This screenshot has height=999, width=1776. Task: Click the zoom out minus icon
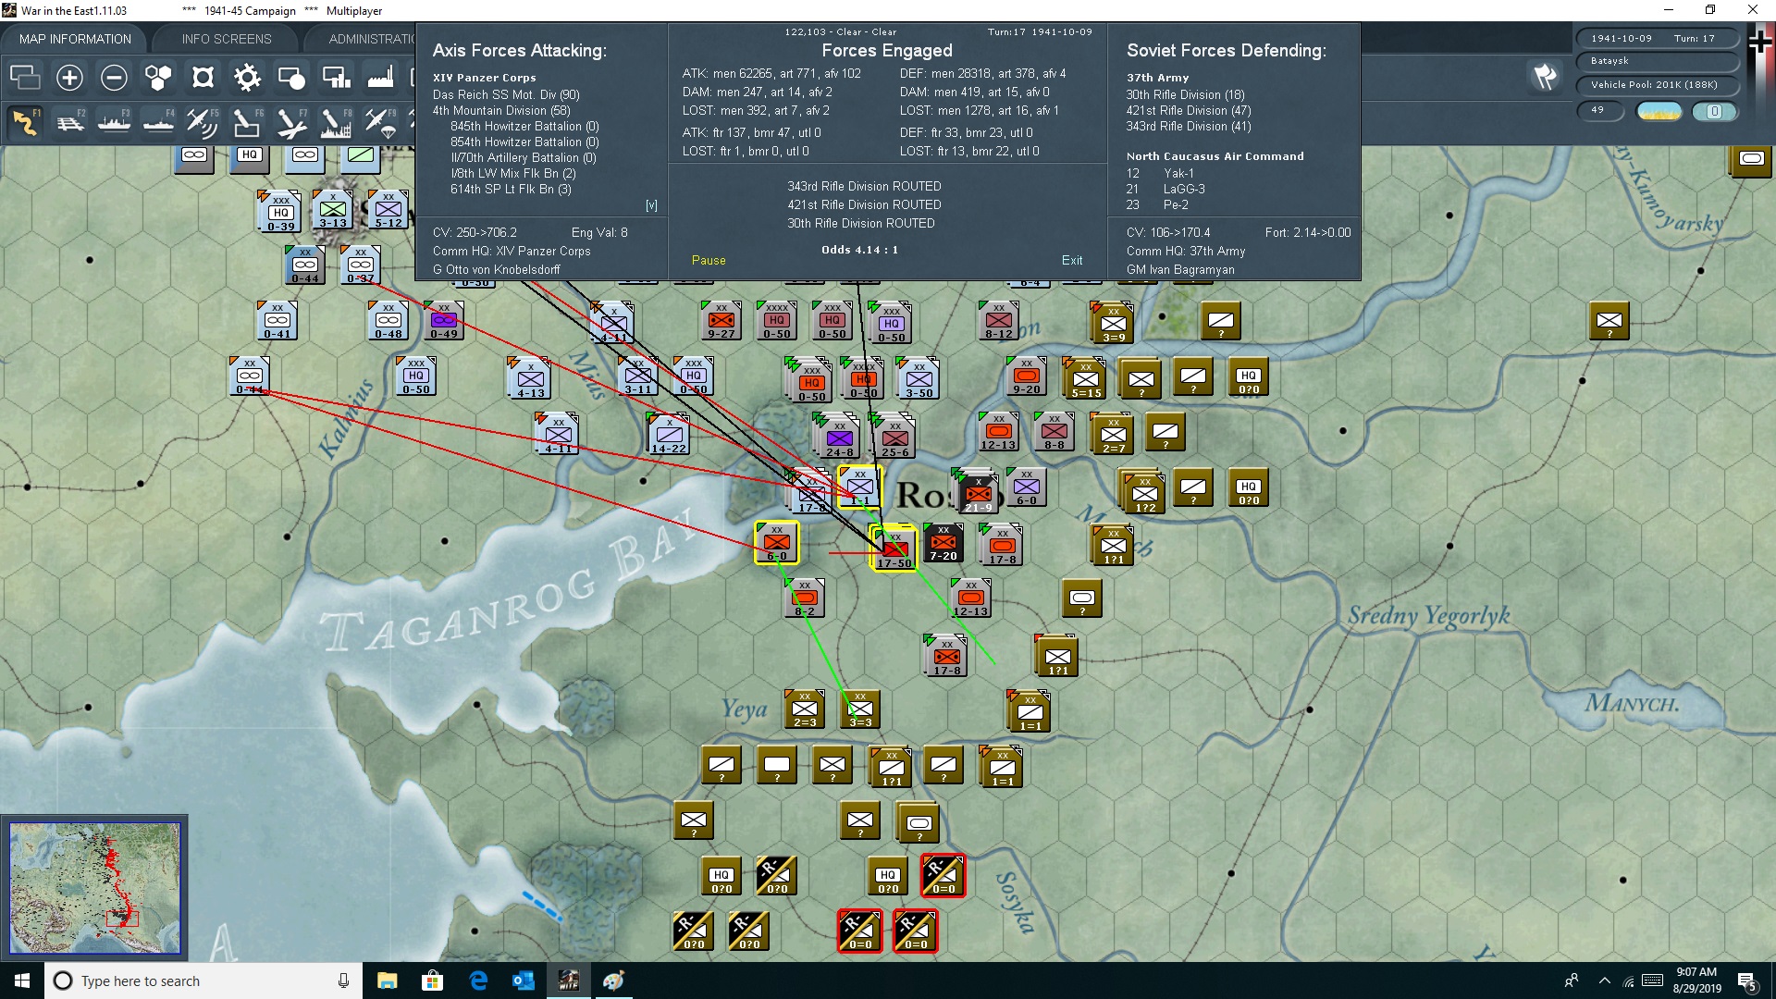tap(114, 78)
